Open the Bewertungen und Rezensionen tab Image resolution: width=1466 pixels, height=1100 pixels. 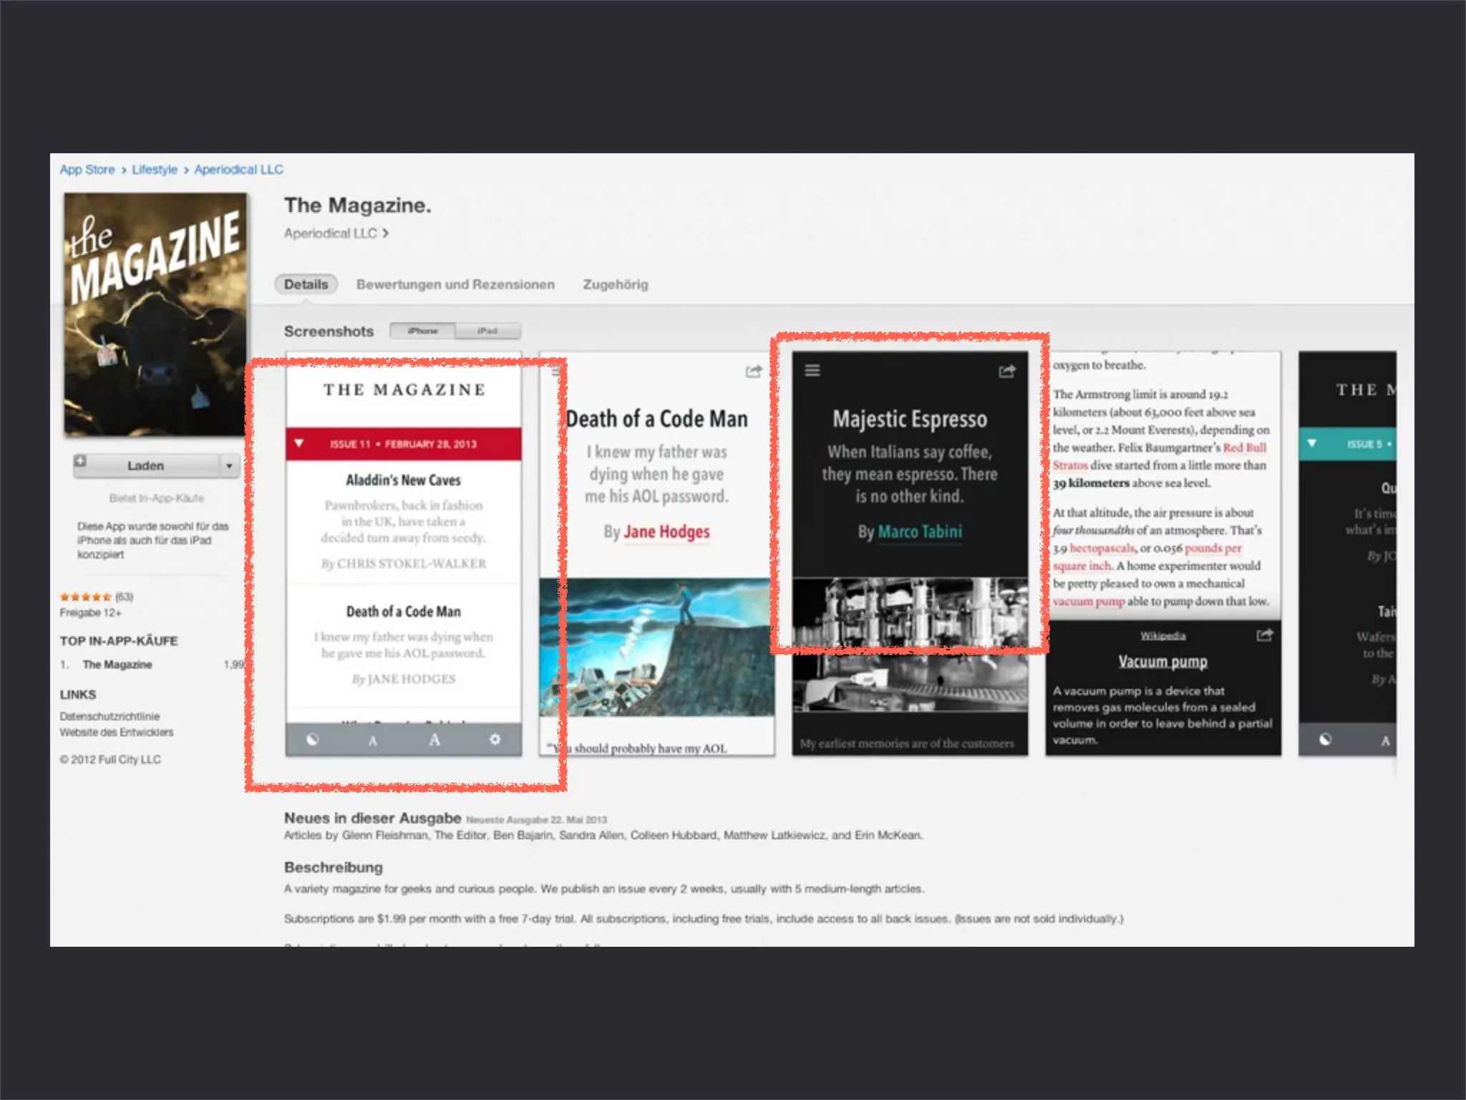(455, 284)
